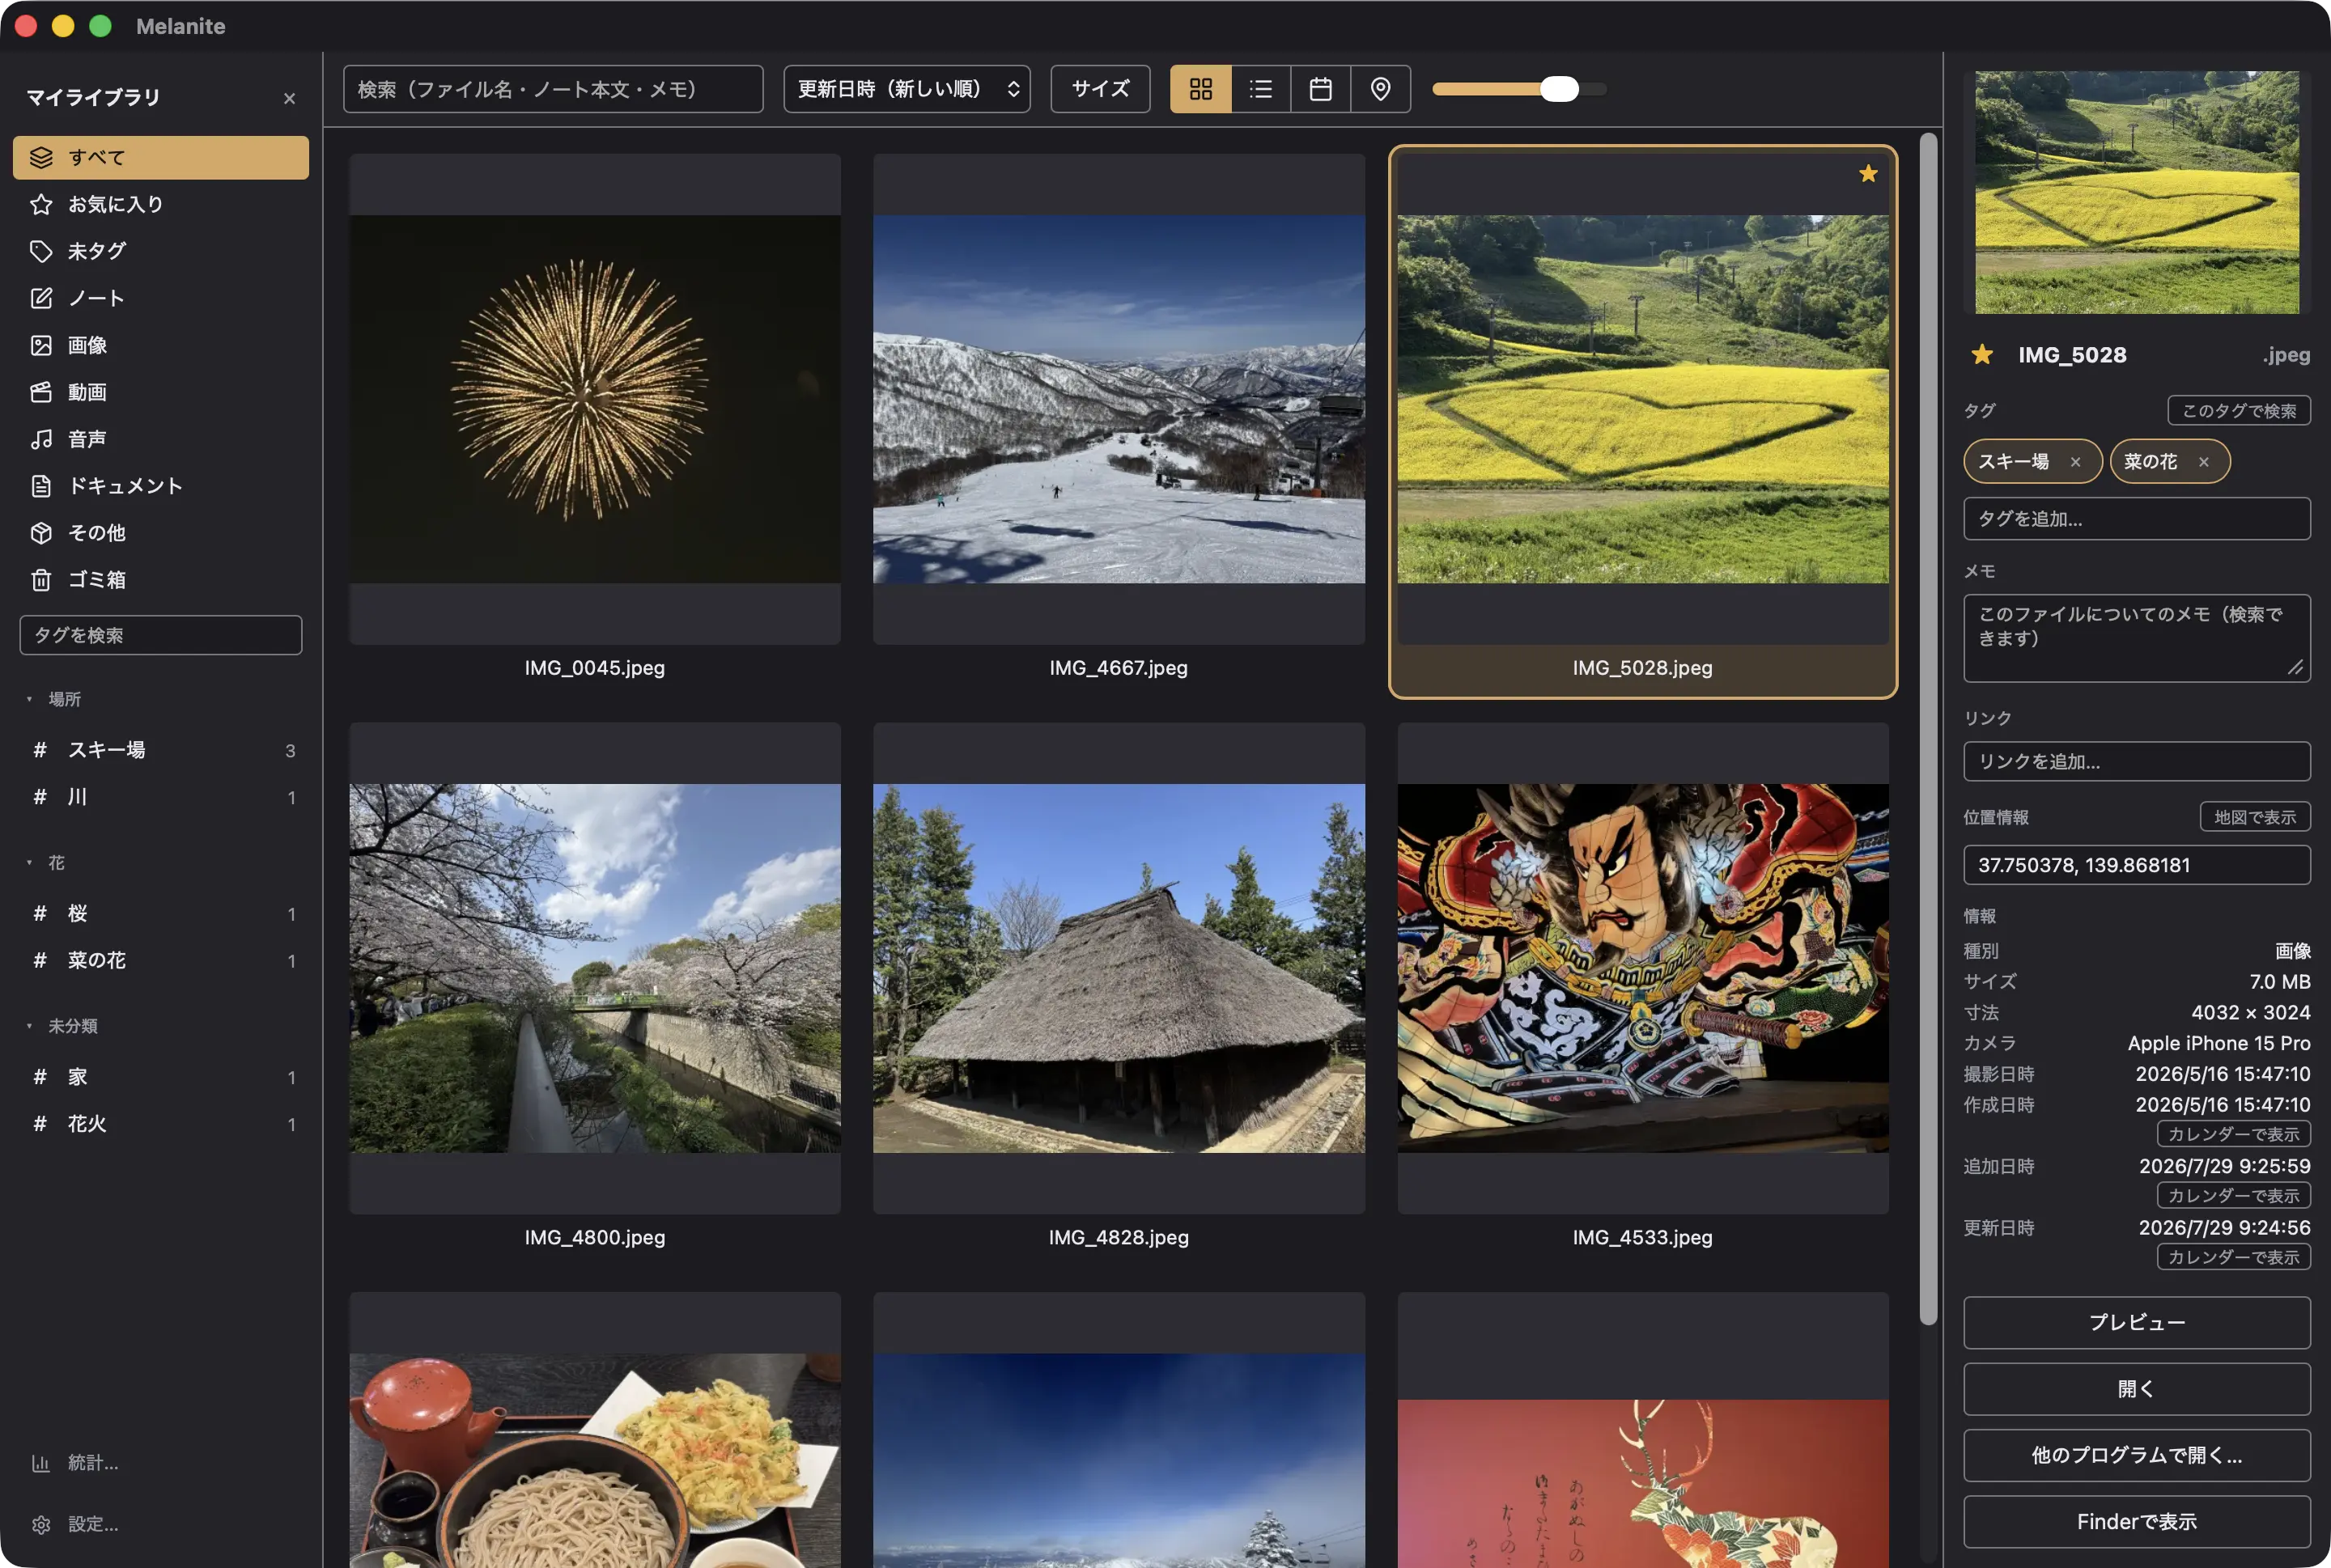This screenshot has width=2331, height=1568.
Task: Click the メモ text area
Action: coord(2137,638)
